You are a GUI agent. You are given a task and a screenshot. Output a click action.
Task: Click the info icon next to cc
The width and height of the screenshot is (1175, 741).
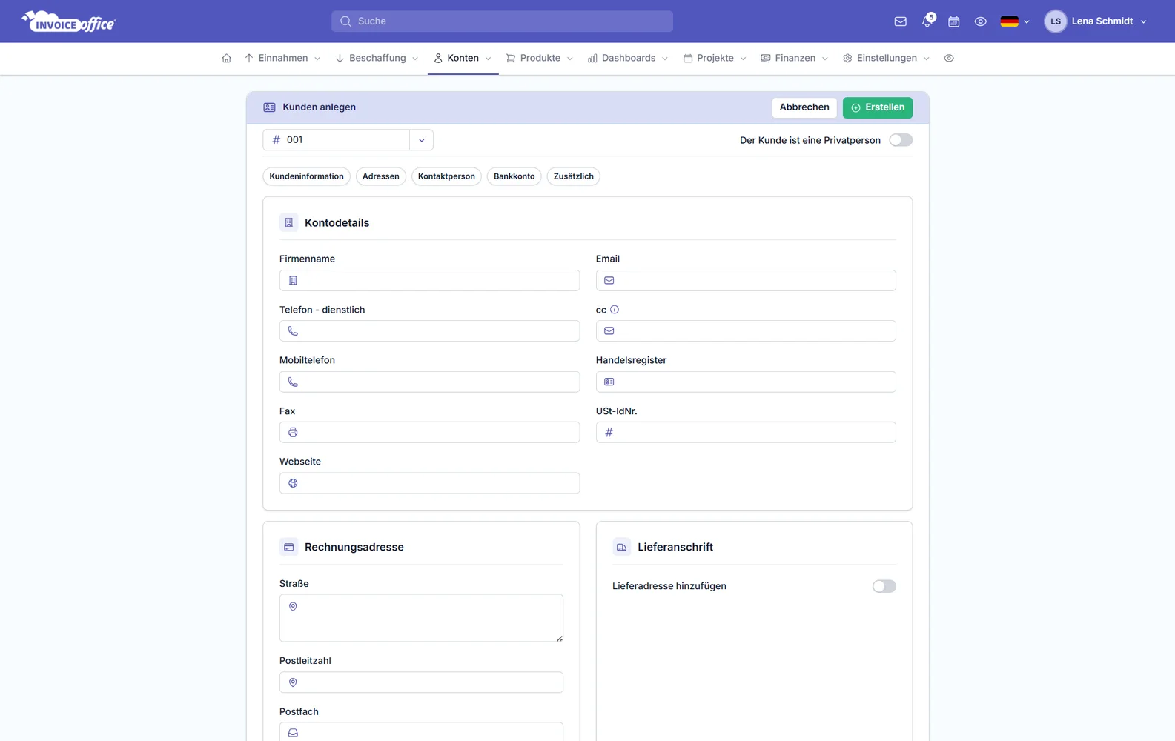[615, 310]
